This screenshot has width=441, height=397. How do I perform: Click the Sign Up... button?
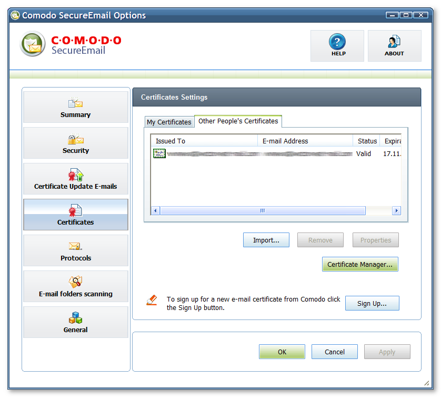[x=372, y=303]
